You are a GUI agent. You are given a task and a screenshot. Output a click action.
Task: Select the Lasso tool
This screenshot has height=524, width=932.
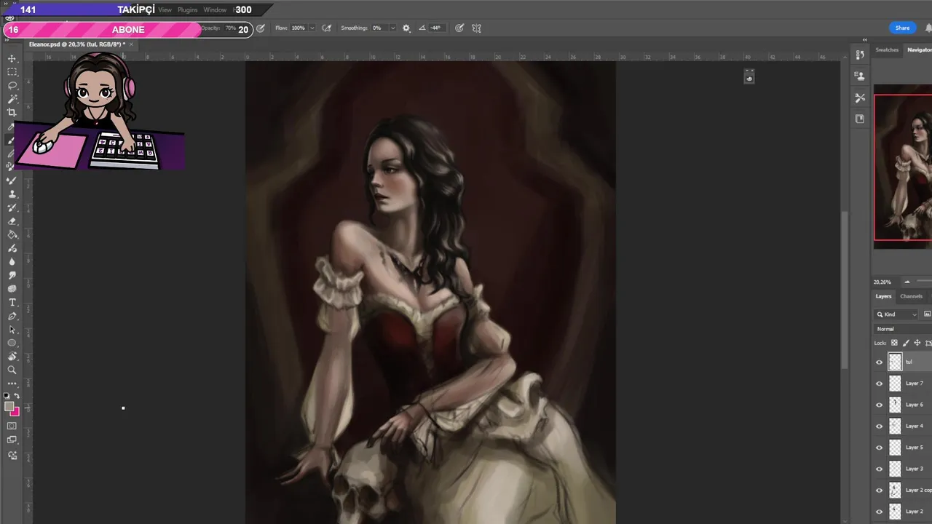tap(12, 85)
